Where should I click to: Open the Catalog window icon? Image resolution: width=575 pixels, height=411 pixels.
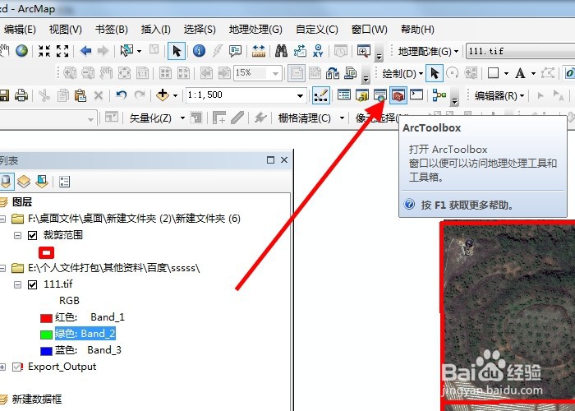362,95
